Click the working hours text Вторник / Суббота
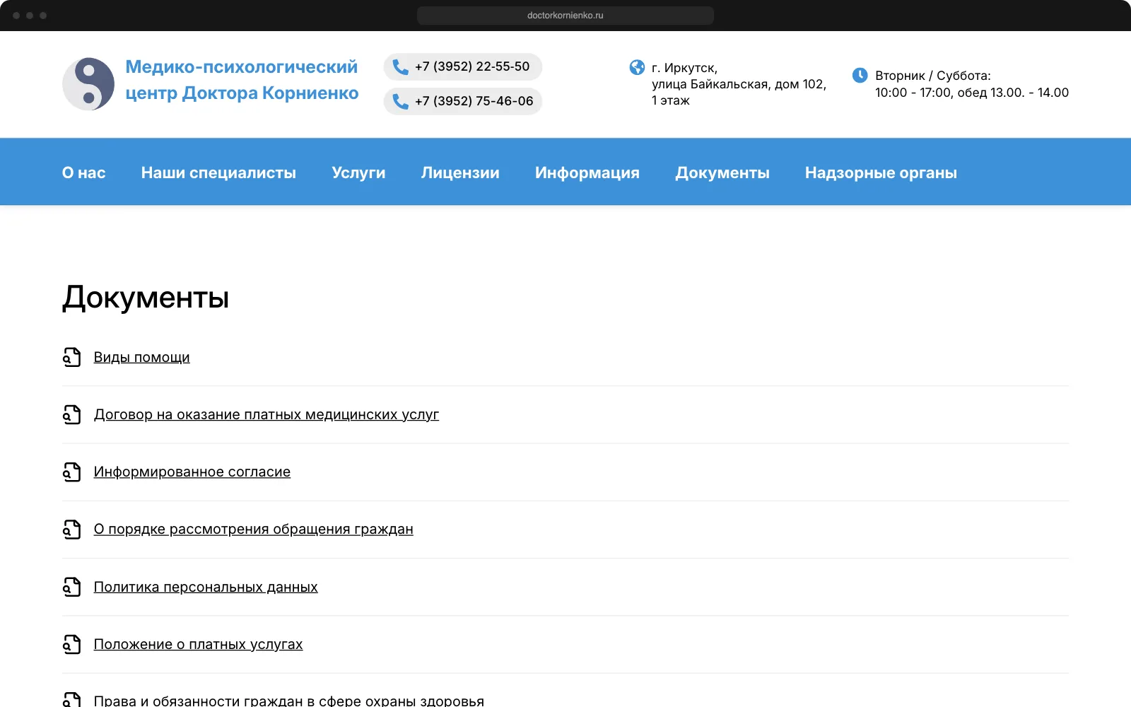 [x=933, y=76]
